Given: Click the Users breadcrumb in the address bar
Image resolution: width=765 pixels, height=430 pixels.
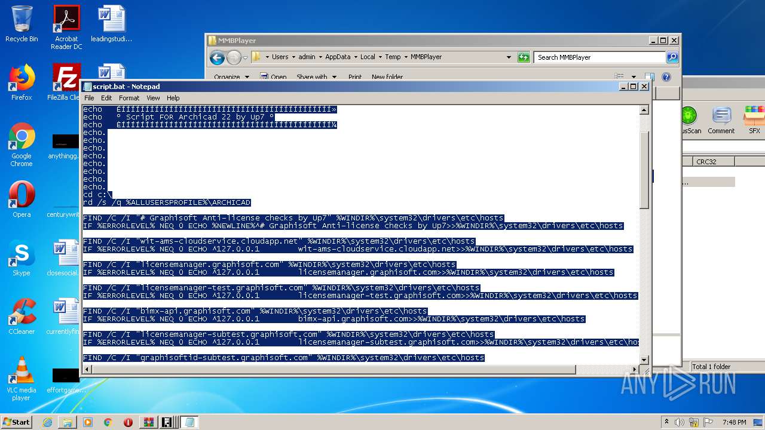Looking at the screenshot, I should (x=280, y=57).
